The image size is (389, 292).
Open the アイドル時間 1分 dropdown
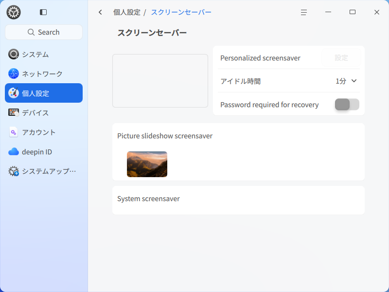pos(346,81)
